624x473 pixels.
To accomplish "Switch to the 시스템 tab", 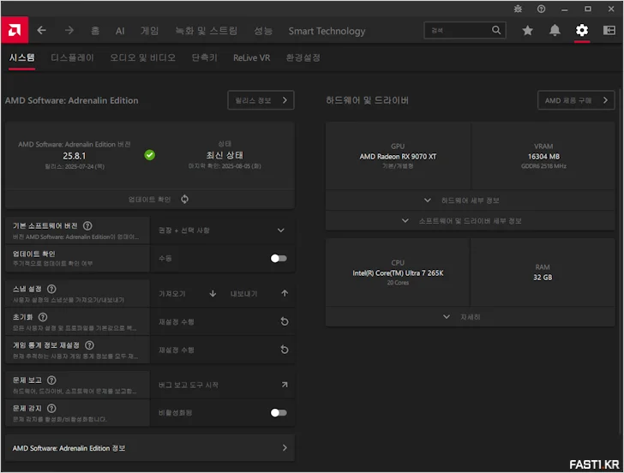I will coord(22,57).
